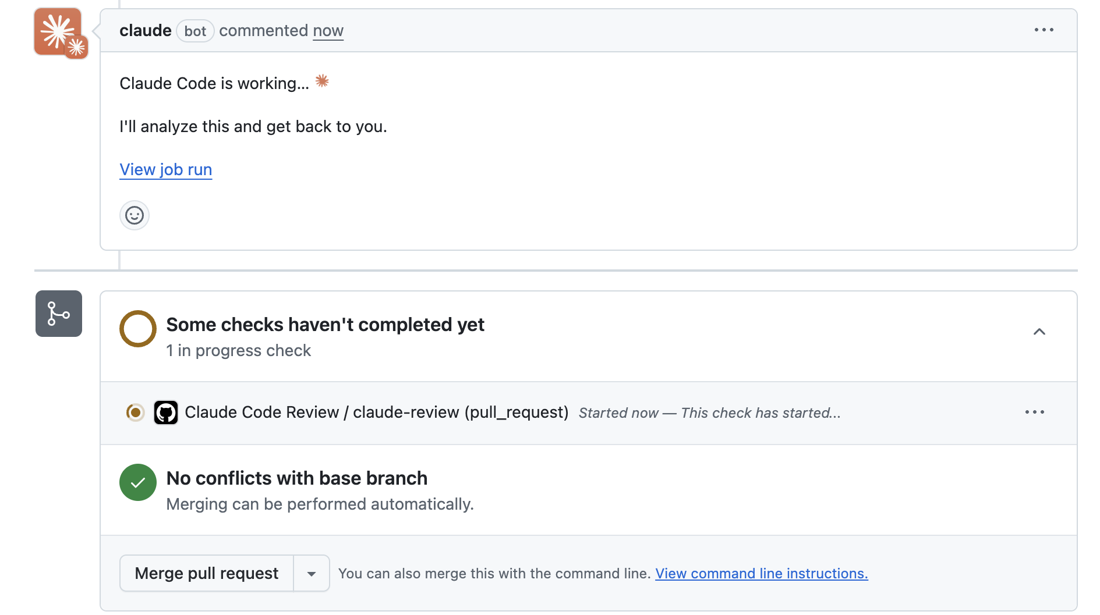Click the Merge pull request button
This screenshot has width=1100, height=615.
coord(206,573)
